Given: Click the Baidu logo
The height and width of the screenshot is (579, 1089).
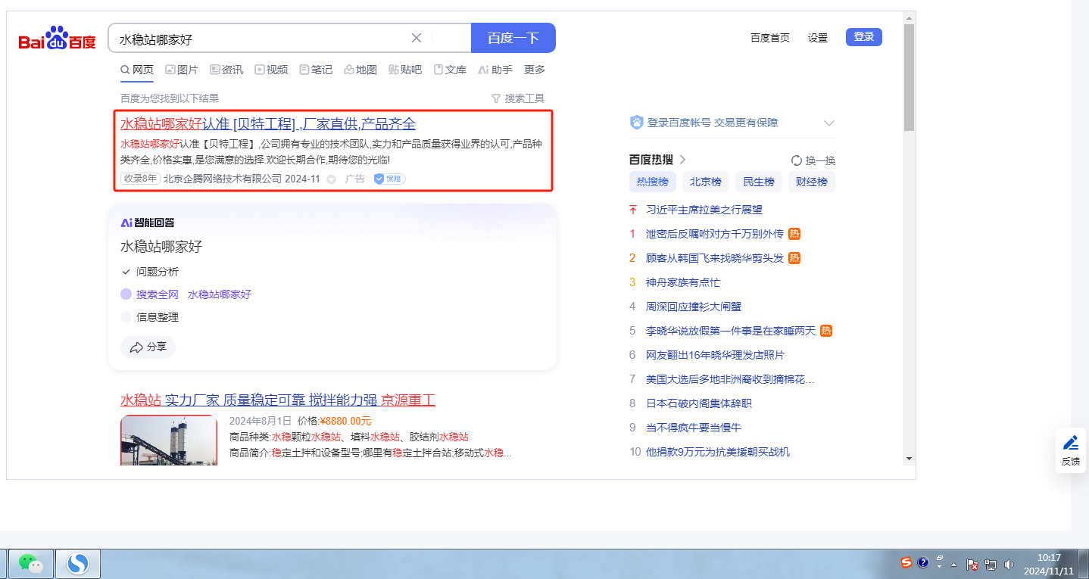Looking at the screenshot, I should click(58, 39).
